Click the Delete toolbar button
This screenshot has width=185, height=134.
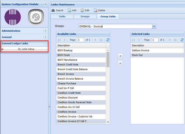(x=99, y=10)
